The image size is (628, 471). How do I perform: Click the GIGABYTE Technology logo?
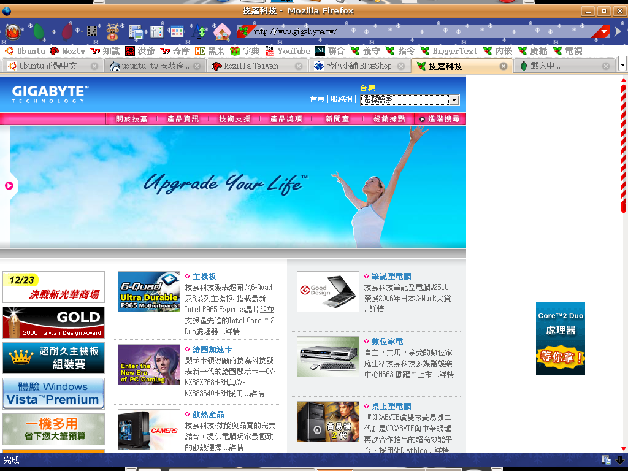pos(50,94)
